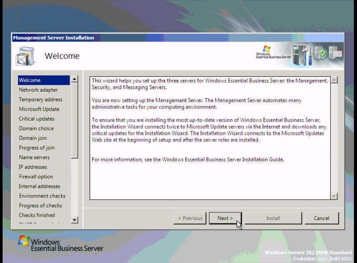Select the Firewall option step
This screenshot has width=357, height=263.
(x=36, y=177)
